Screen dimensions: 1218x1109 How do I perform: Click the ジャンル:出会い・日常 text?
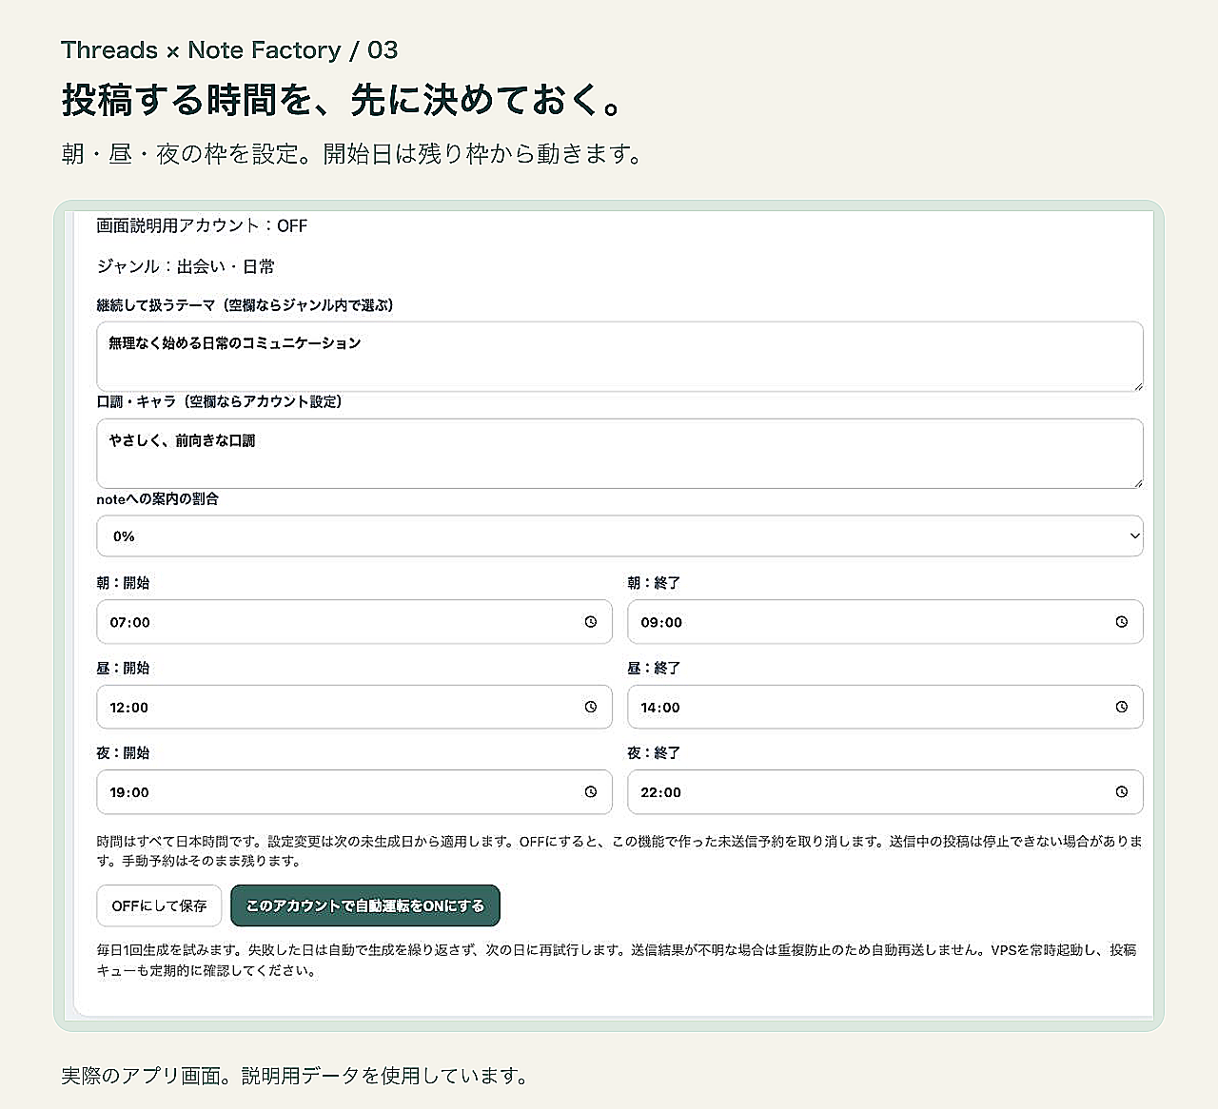click(186, 266)
